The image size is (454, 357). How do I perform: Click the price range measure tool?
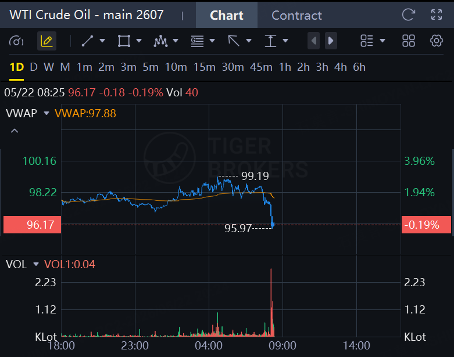[270, 41]
